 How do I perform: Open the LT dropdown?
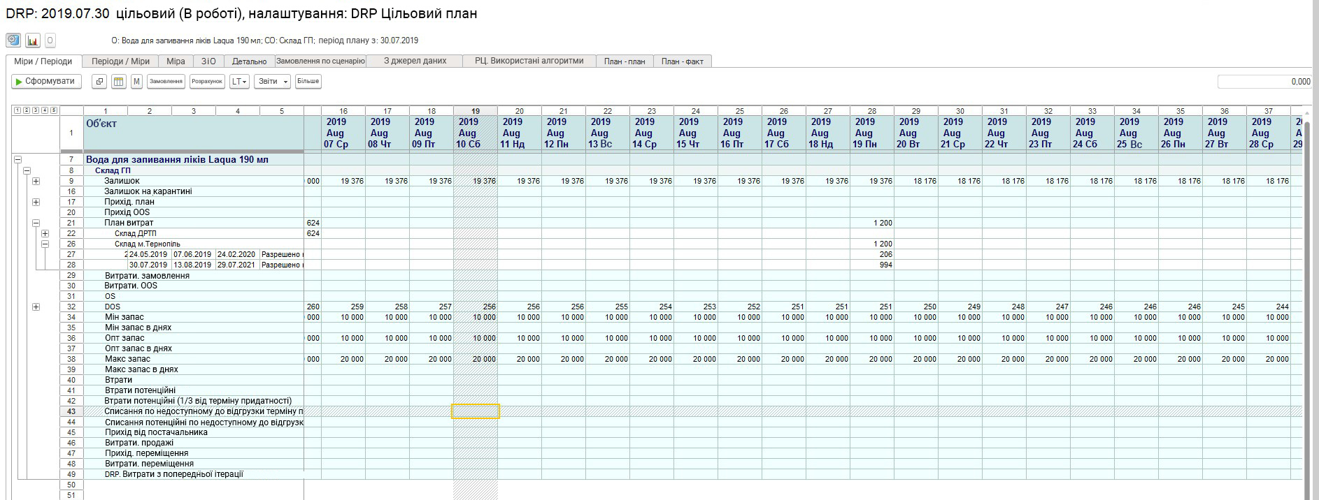(x=239, y=82)
